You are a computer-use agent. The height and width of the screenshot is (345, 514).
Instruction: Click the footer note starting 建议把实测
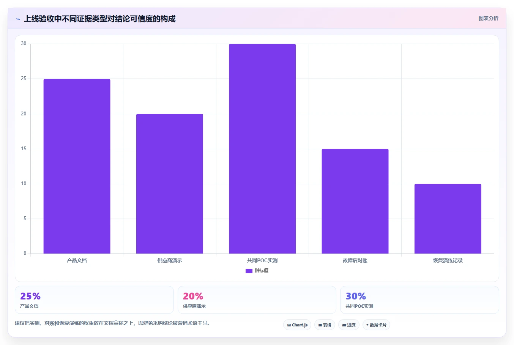[x=112, y=323]
